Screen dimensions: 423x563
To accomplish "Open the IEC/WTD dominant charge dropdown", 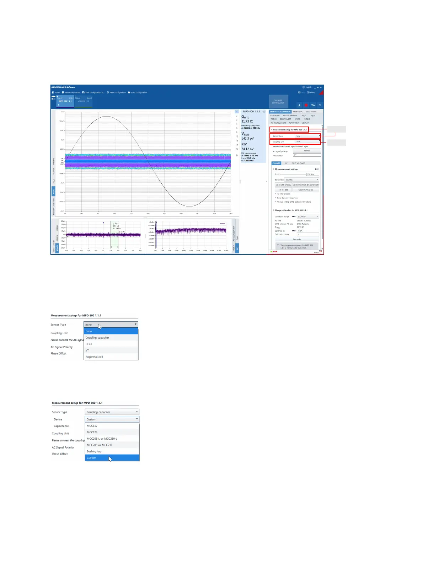I will click(308, 216).
